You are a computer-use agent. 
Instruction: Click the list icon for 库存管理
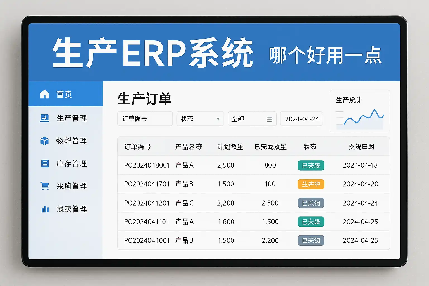[x=45, y=163]
